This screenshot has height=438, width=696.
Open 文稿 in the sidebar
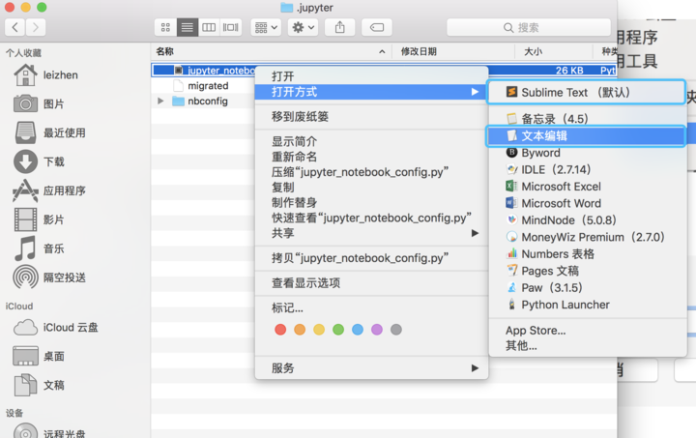click(x=39, y=385)
